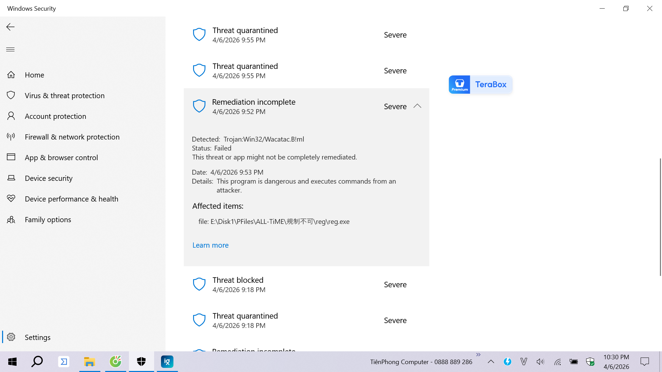The image size is (662, 372).
Task: Click the vertical scrollbar thumb
Action: click(660, 217)
